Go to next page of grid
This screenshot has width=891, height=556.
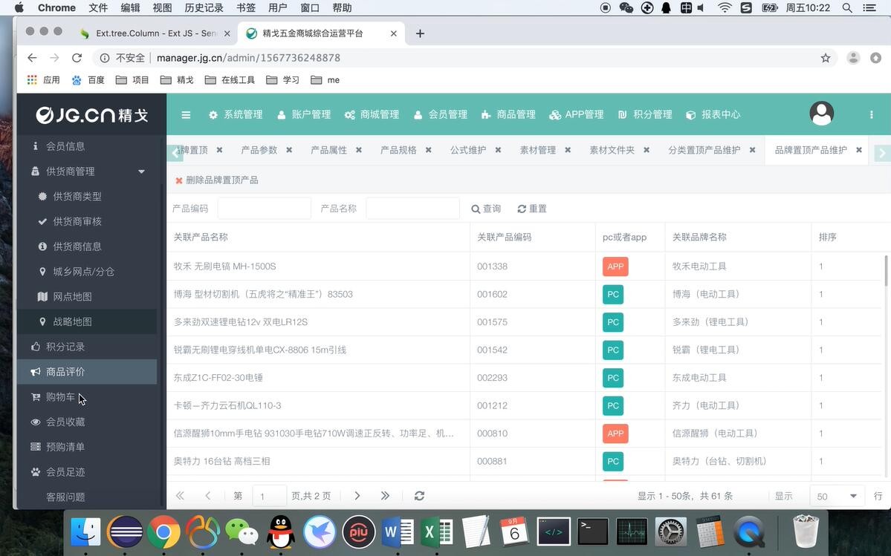point(357,495)
